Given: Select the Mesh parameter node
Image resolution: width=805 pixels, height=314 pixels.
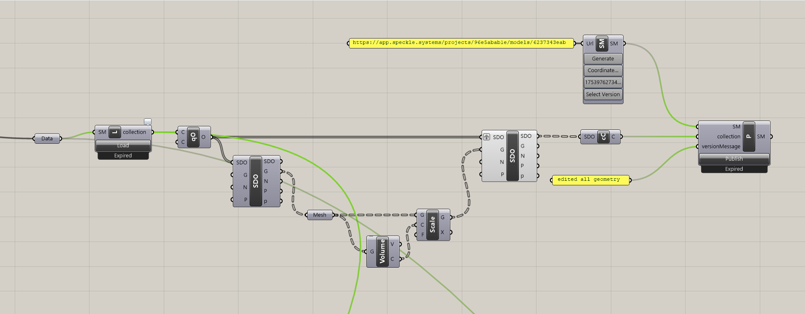Looking at the screenshot, I should (320, 215).
